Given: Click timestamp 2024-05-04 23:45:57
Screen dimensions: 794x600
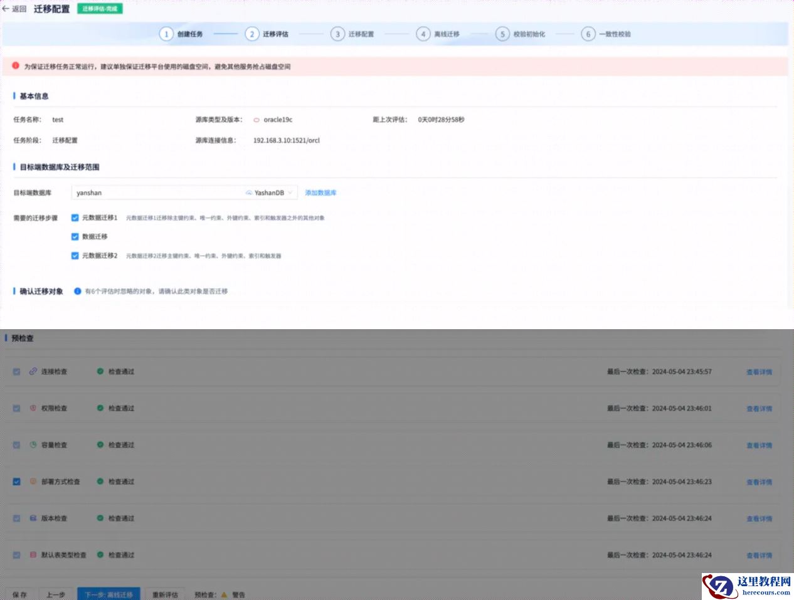Looking at the screenshot, I should point(682,372).
